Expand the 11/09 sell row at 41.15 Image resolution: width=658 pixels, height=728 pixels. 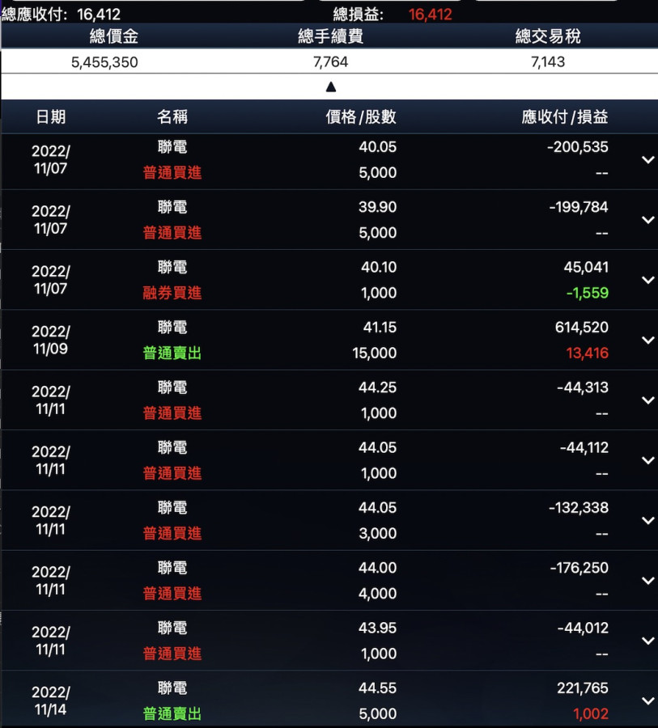click(x=647, y=340)
